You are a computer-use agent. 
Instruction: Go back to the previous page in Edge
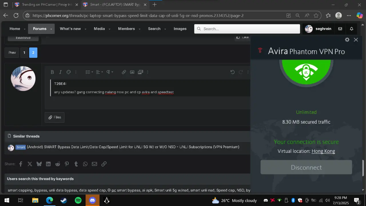[x=5, y=15]
